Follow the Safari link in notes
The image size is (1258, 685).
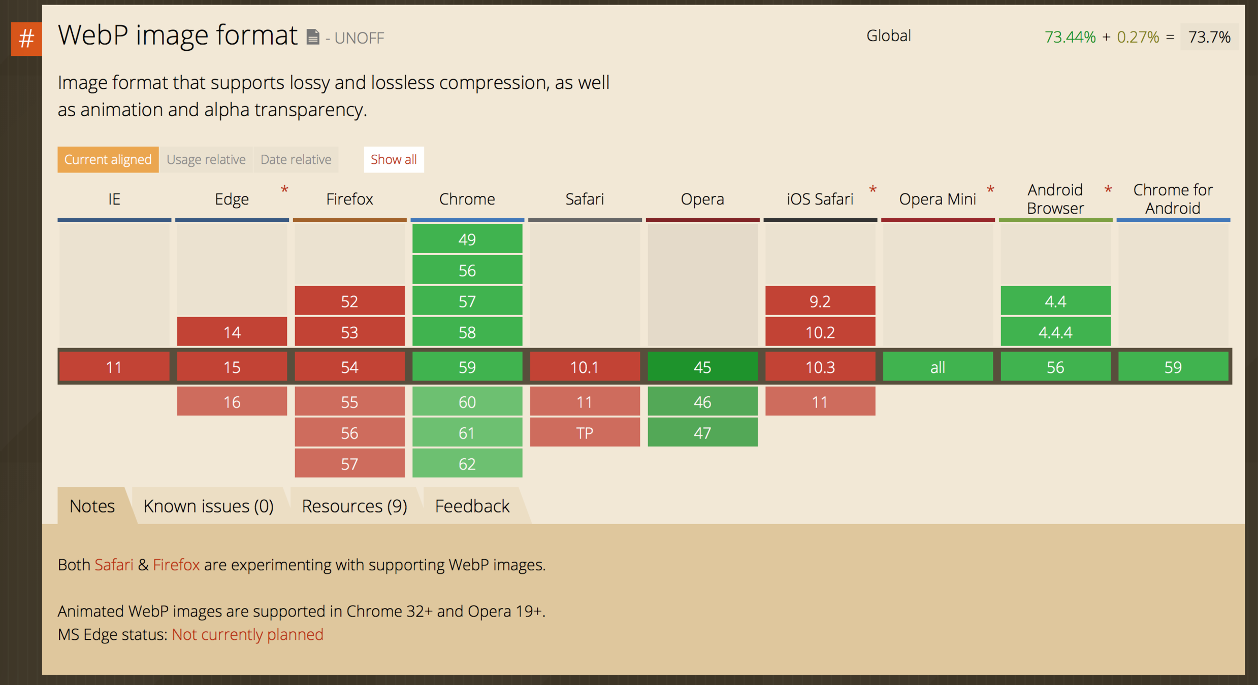click(114, 565)
